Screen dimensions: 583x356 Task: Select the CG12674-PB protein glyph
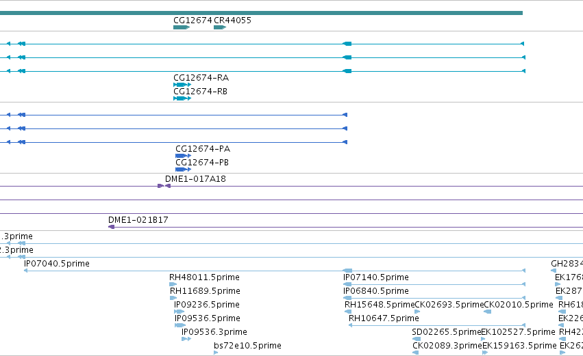click(183, 169)
